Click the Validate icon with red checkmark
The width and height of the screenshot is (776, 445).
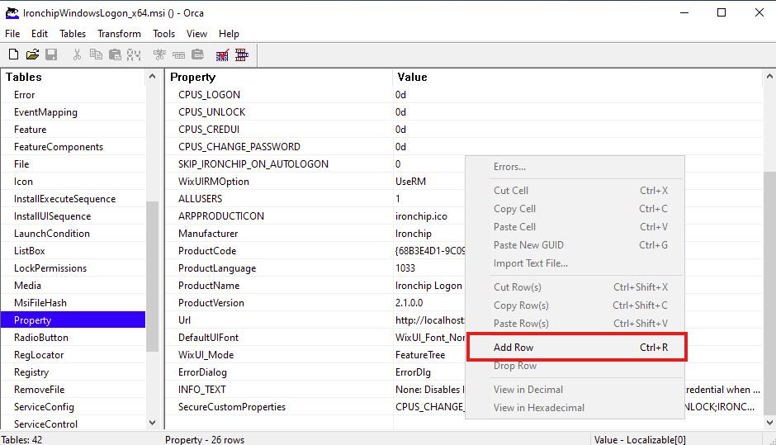point(222,55)
